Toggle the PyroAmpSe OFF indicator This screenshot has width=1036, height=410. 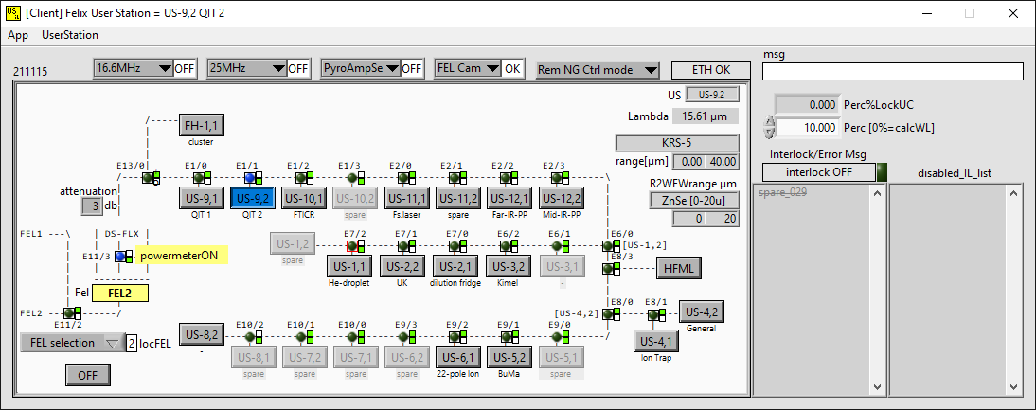point(411,68)
